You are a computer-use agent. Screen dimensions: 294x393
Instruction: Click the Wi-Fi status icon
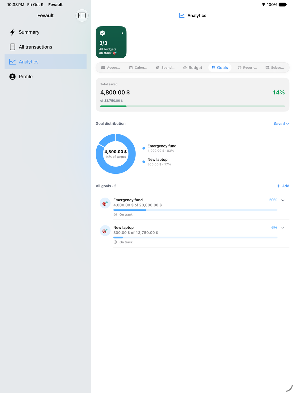click(x=263, y=5)
